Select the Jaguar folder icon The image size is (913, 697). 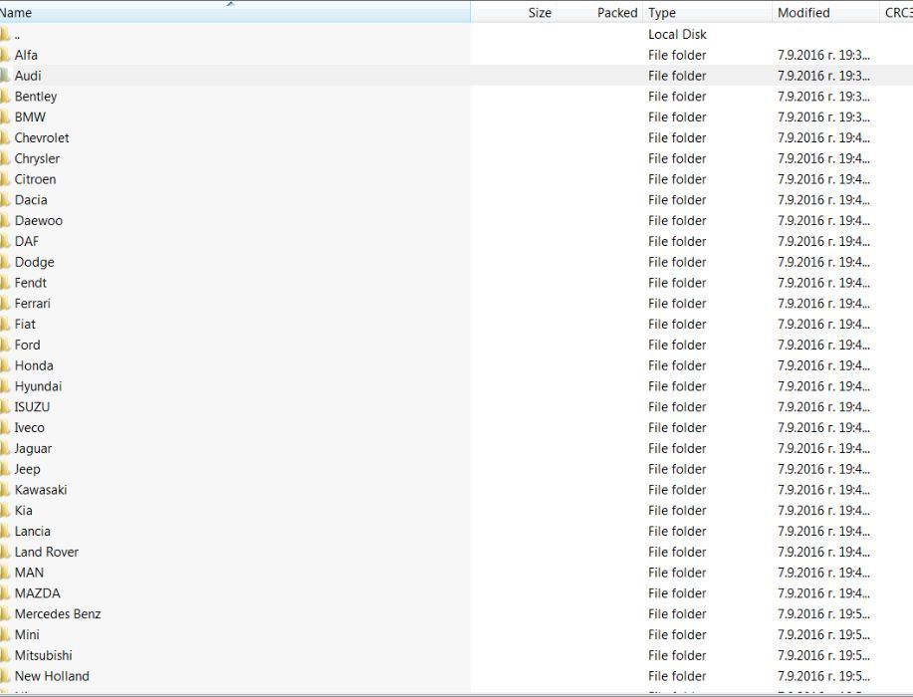tap(5, 448)
